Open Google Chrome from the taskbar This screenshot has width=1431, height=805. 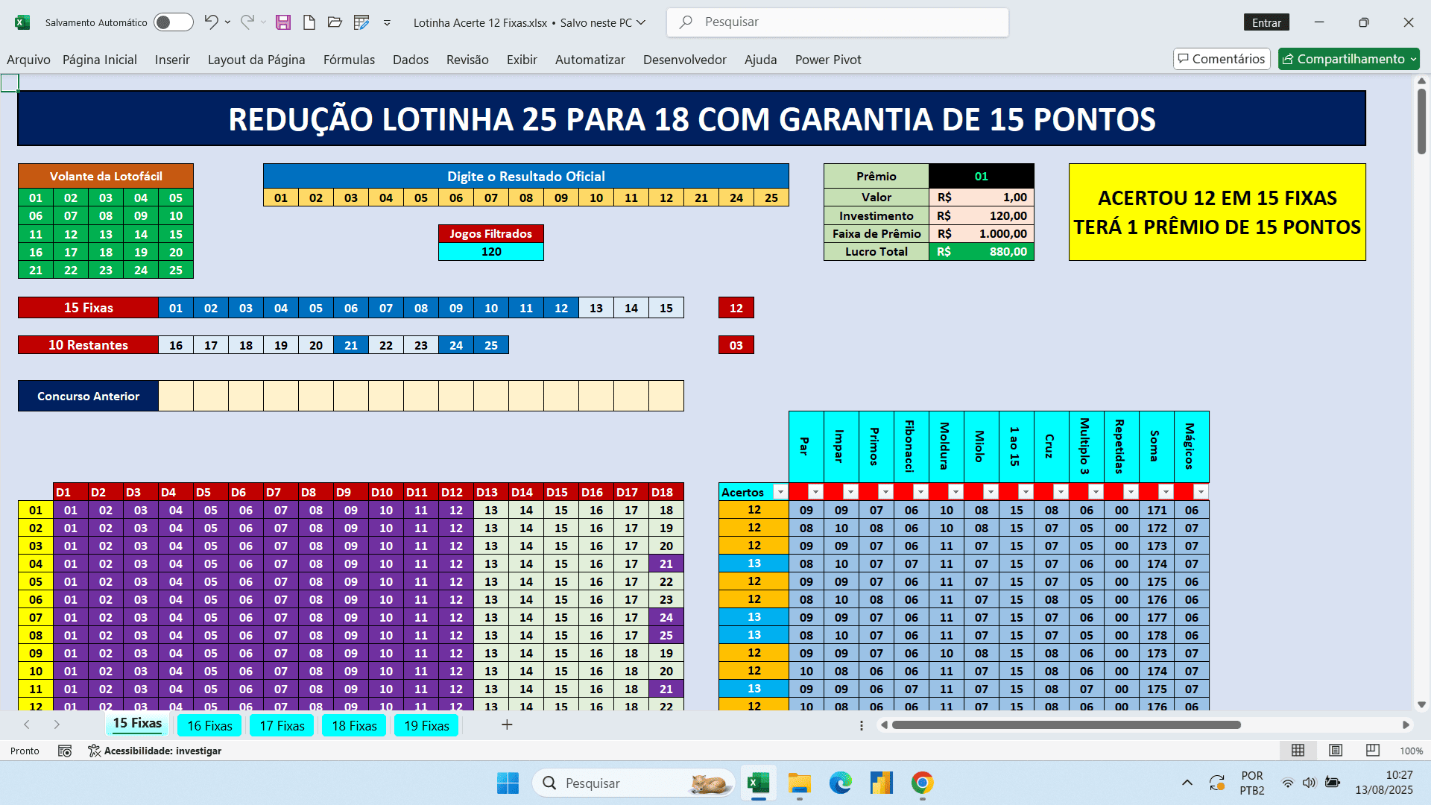tap(922, 783)
